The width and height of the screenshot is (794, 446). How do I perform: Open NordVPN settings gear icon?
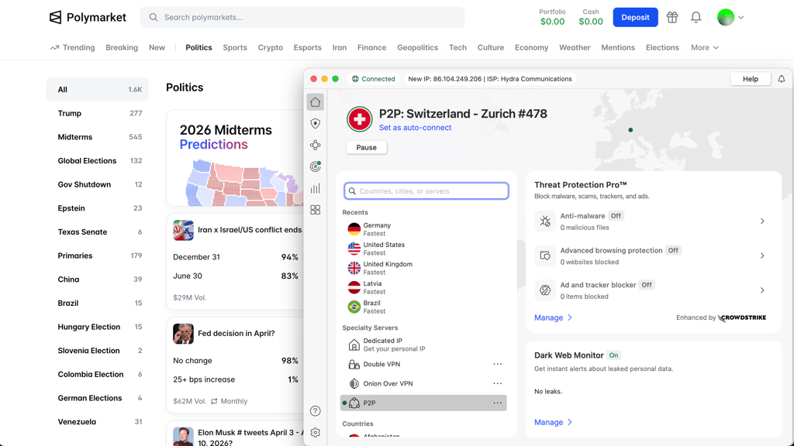click(315, 432)
